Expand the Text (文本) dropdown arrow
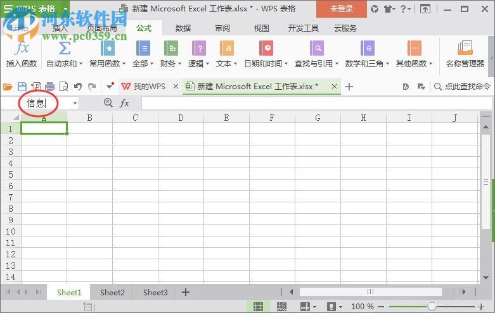Image resolution: width=495 pixels, height=313 pixels. [x=235, y=64]
